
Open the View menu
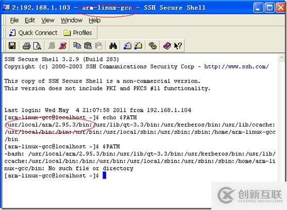coord(48,20)
